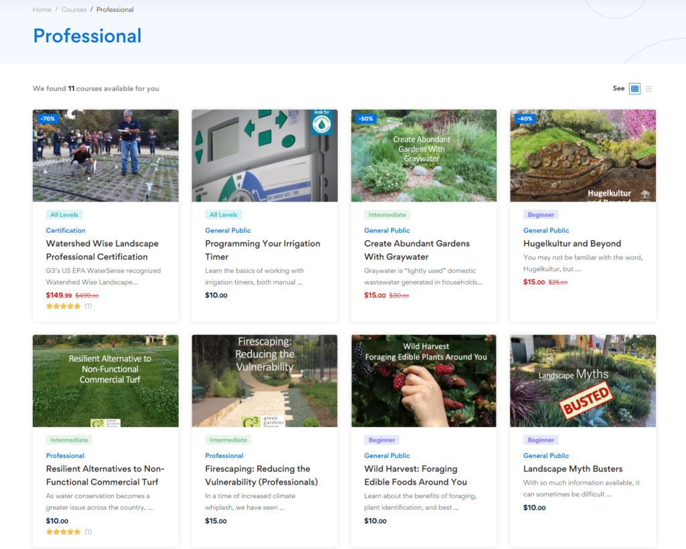Screen dimensions: 686x549
Task: Click the Wild Harvest foraging thumbnail
Action: pos(423,380)
